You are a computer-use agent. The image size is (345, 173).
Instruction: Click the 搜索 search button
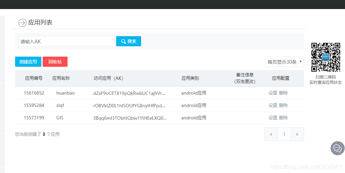pyautogui.click(x=129, y=41)
